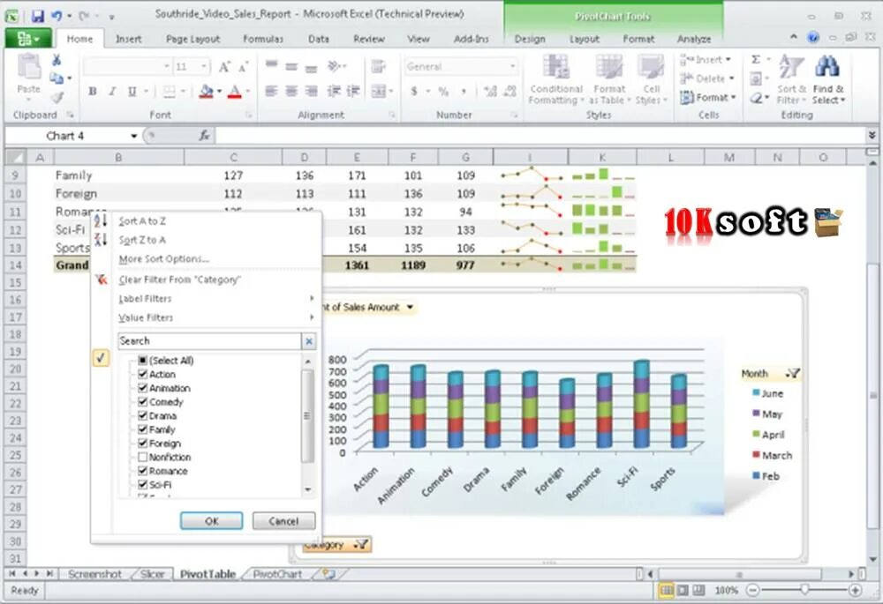
Task: Uncheck the Family category
Action: 142,429
